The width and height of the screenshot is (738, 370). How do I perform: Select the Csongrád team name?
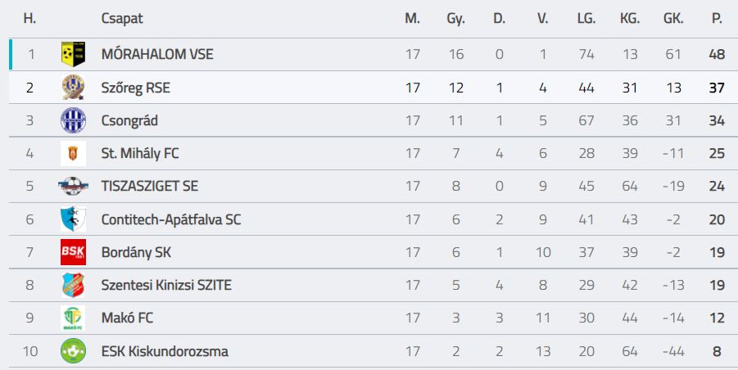(x=129, y=120)
